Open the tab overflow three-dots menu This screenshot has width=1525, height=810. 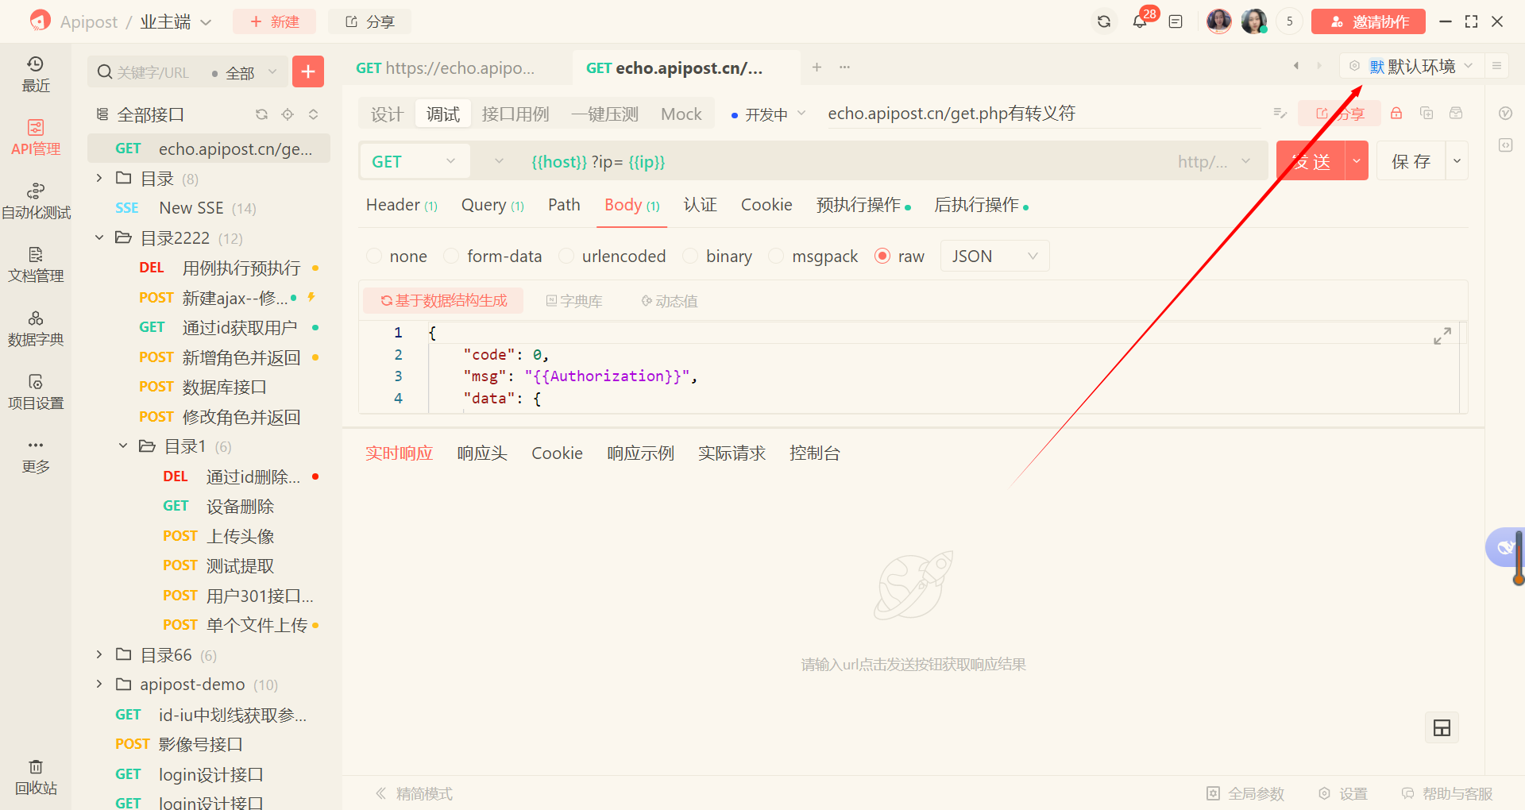[x=844, y=67]
